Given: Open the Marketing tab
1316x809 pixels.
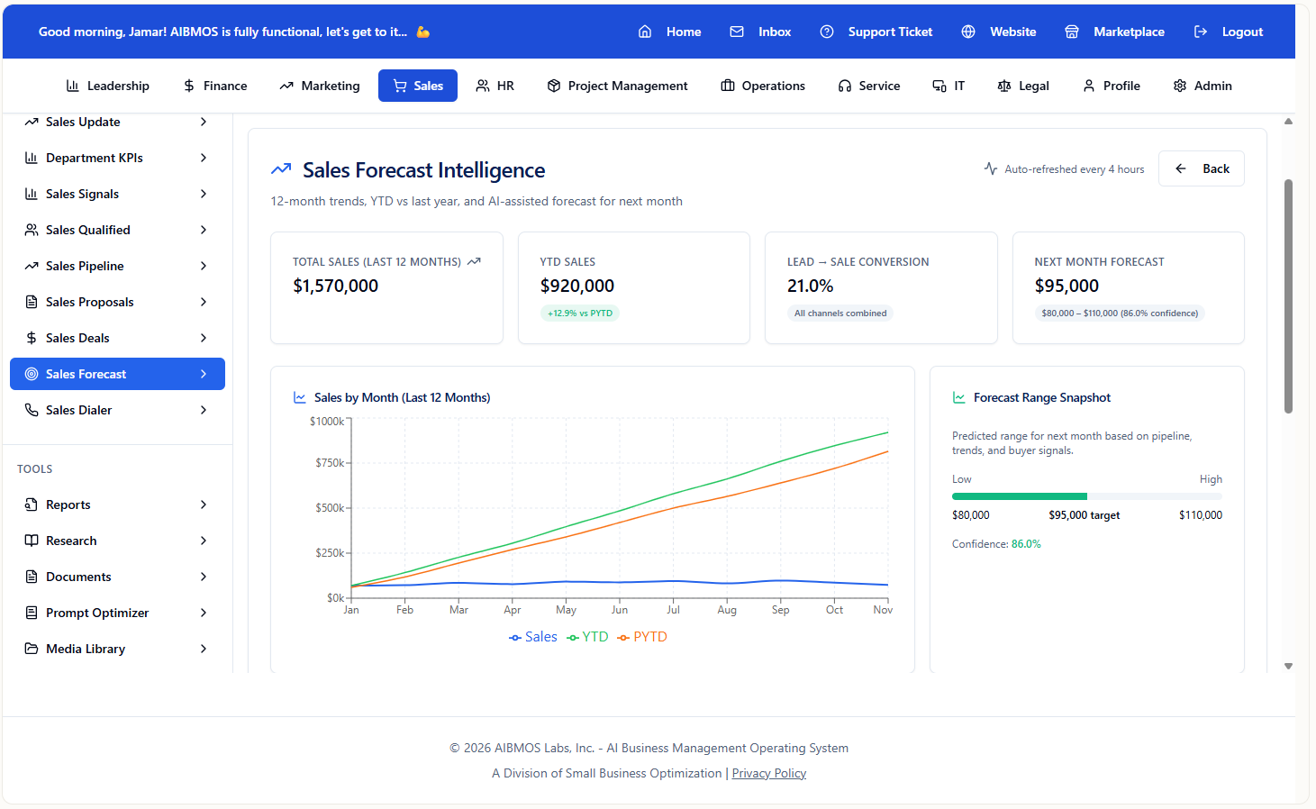Looking at the screenshot, I should click(320, 86).
